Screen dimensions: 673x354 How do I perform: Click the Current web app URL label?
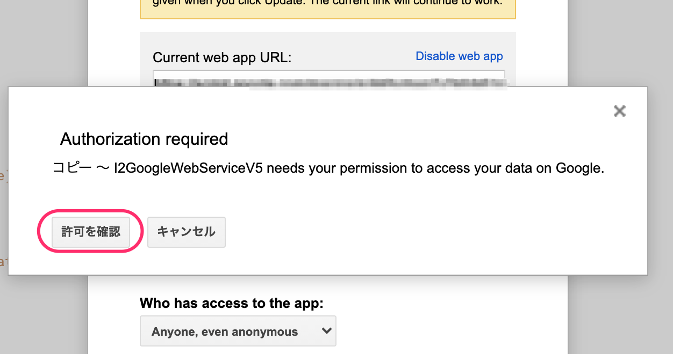[222, 57]
